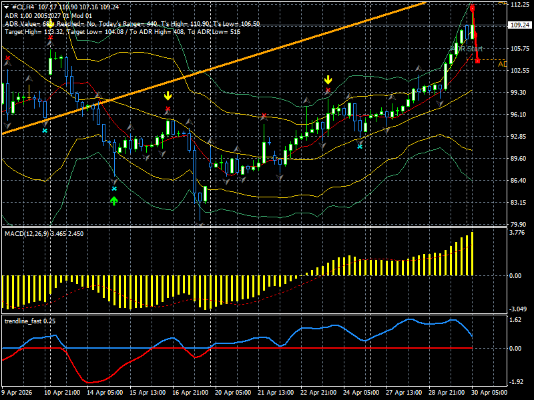Click the '24 Apr 05:00' time label
Viewport: 534px width, 400px height.
pos(361,393)
